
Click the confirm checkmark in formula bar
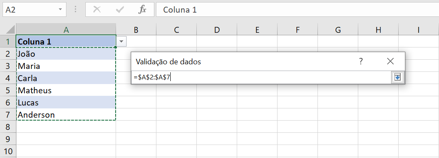pyautogui.click(x=119, y=10)
